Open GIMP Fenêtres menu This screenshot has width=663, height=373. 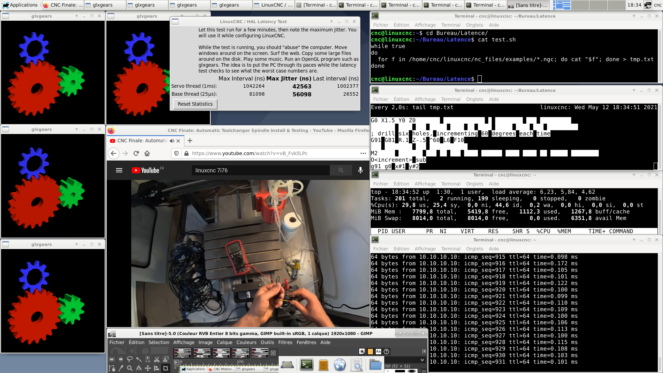tap(306, 342)
